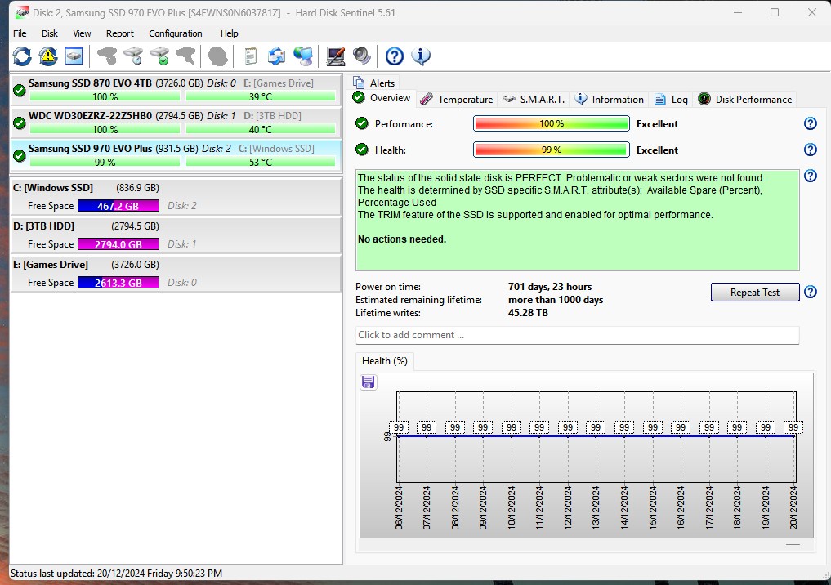Click the comment input field

577,335
